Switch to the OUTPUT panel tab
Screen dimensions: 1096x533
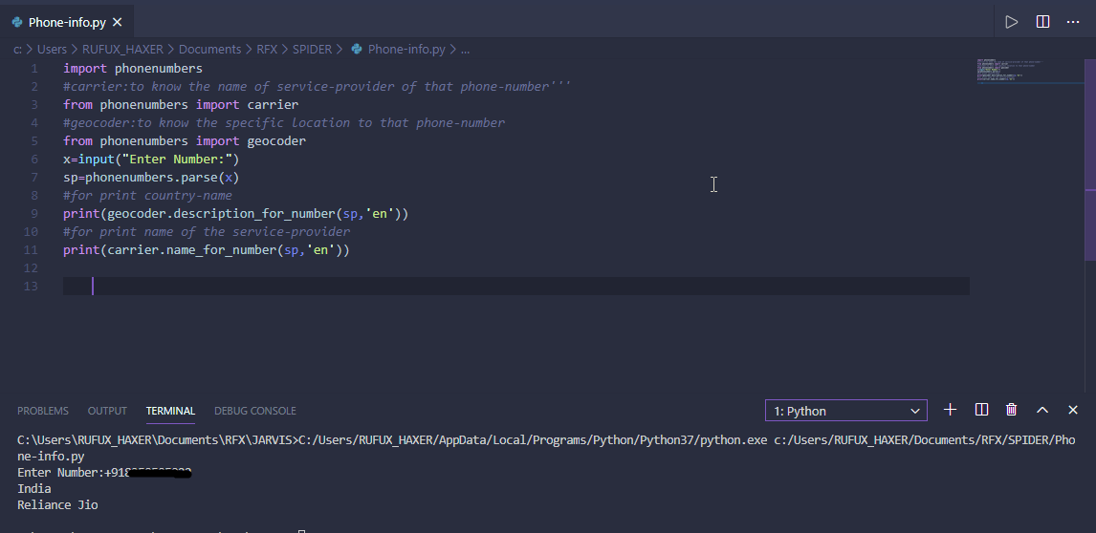click(107, 411)
